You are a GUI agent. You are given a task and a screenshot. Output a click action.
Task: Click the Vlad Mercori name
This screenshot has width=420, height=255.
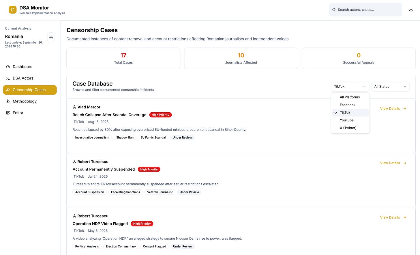89,107
